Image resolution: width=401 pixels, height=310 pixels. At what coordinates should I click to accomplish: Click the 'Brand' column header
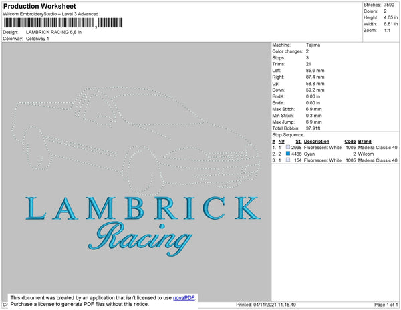click(x=364, y=142)
